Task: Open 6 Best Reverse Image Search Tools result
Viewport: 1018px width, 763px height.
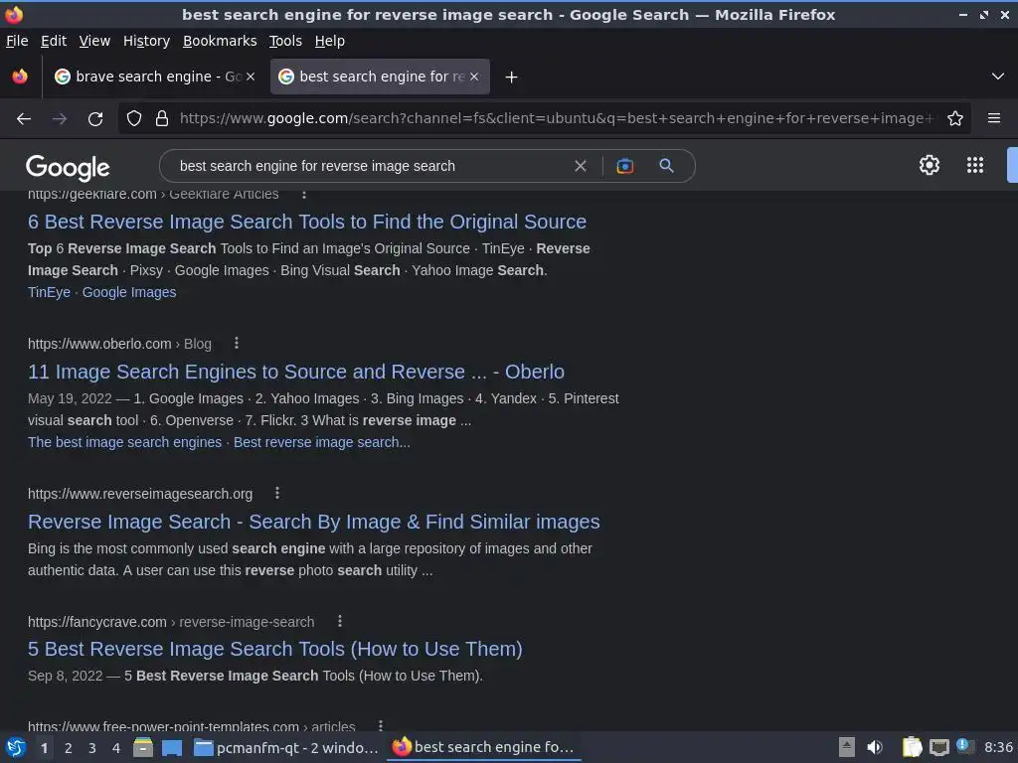Action: point(307,222)
